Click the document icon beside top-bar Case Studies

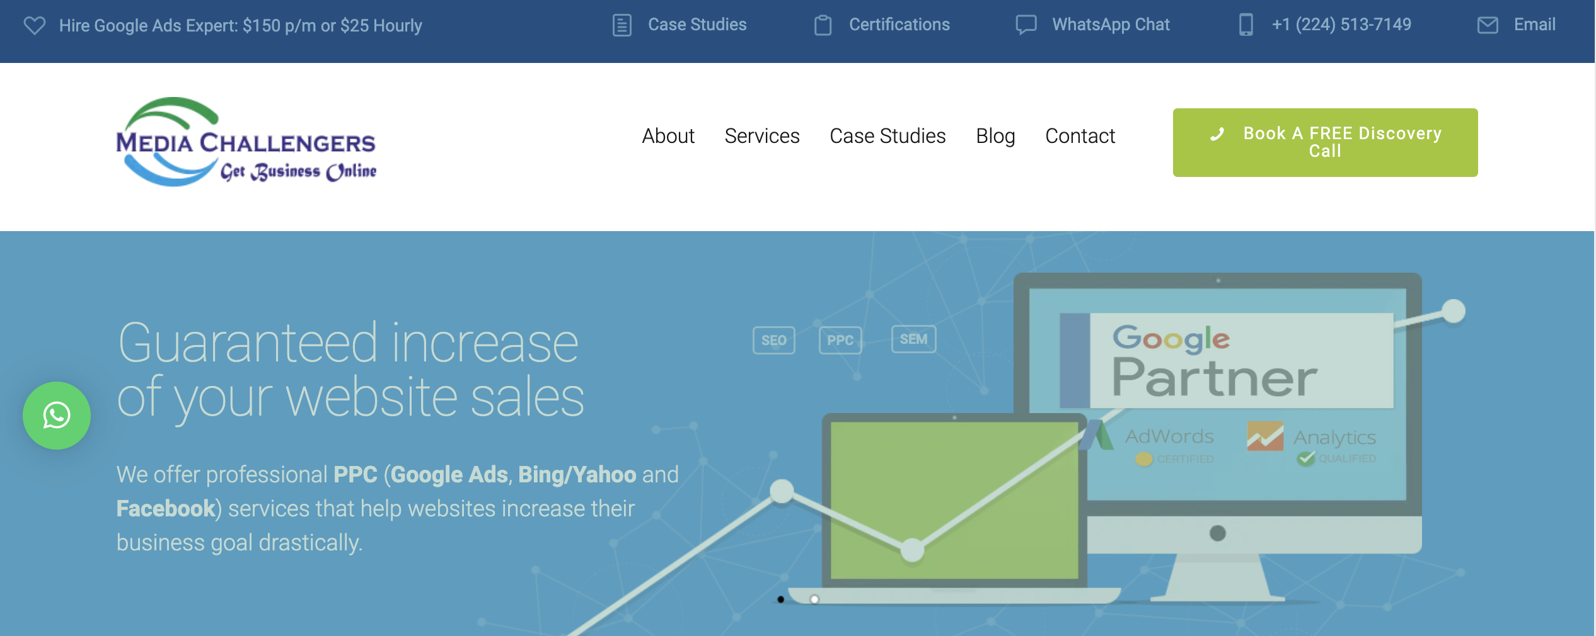click(622, 25)
